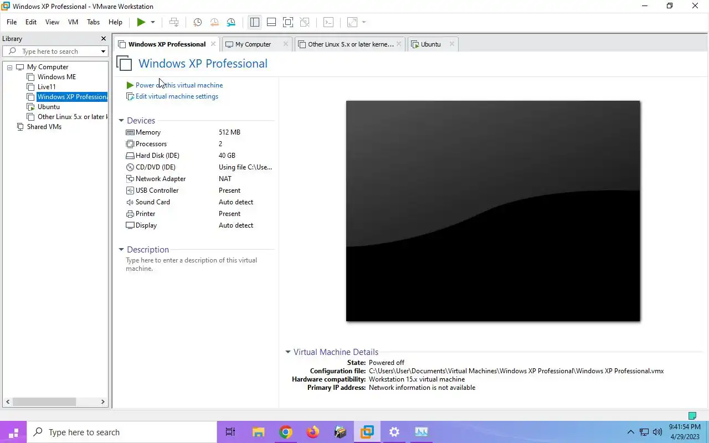Select Windows XP Professional in Library tree
The height and width of the screenshot is (443, 709).
[x=72, y=97]
